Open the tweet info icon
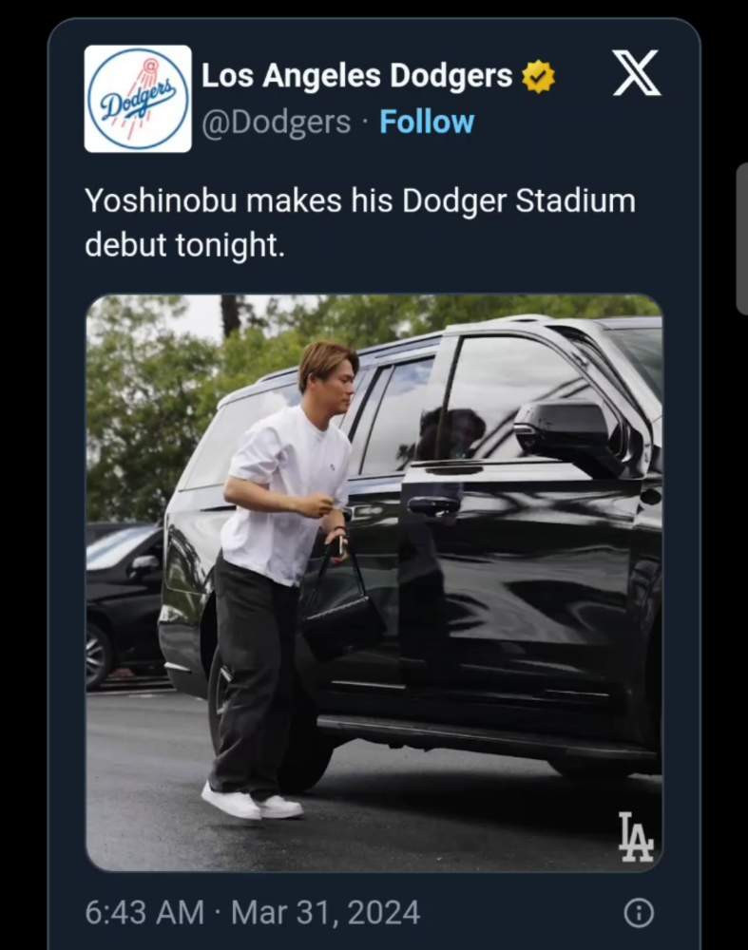This screenshot has height=950, width=748. pyautogui.click(x=638, y=913)
